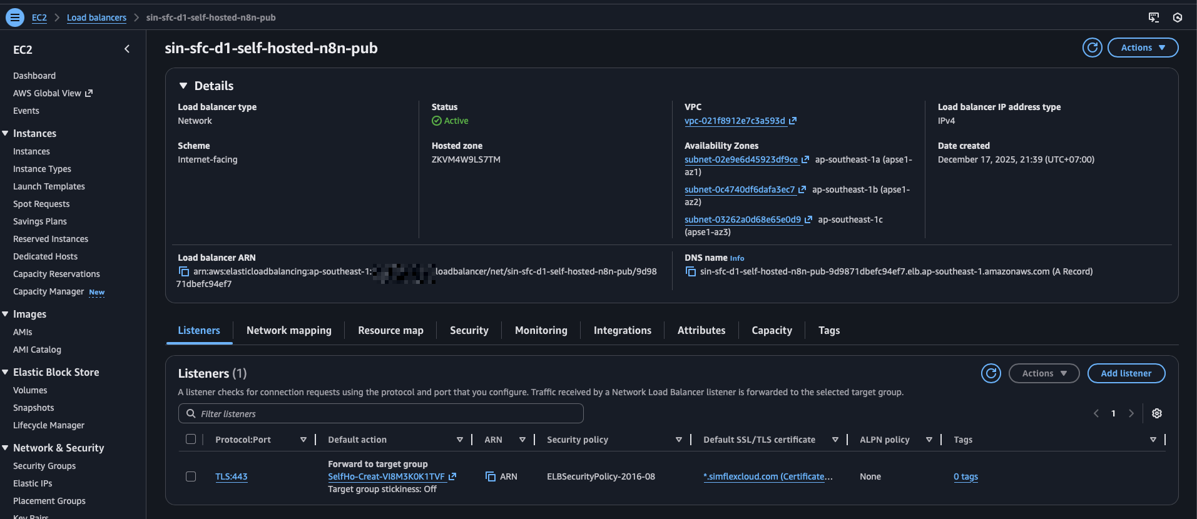Go to previous listeners page arrow
1197x519 pixels.
coord(1096,413)
